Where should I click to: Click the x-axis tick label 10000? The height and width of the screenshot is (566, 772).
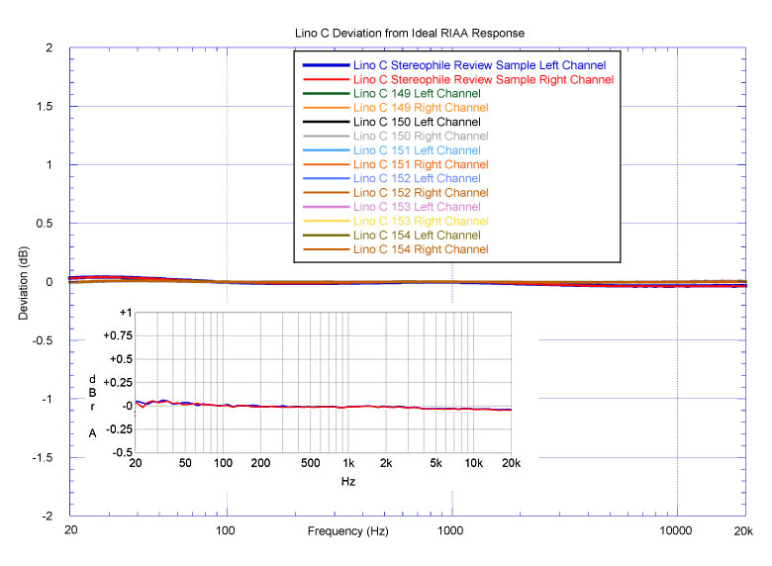[x=675, y=530]
